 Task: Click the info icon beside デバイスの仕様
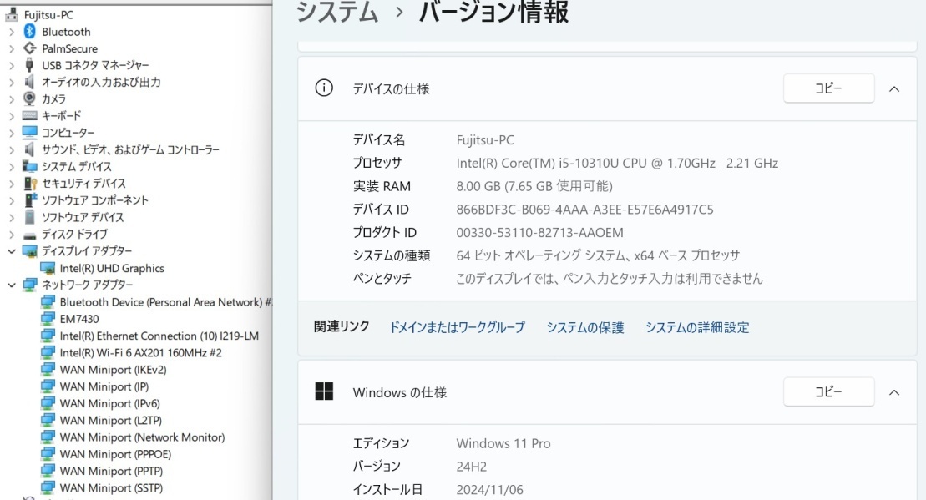tap(324, 88)
